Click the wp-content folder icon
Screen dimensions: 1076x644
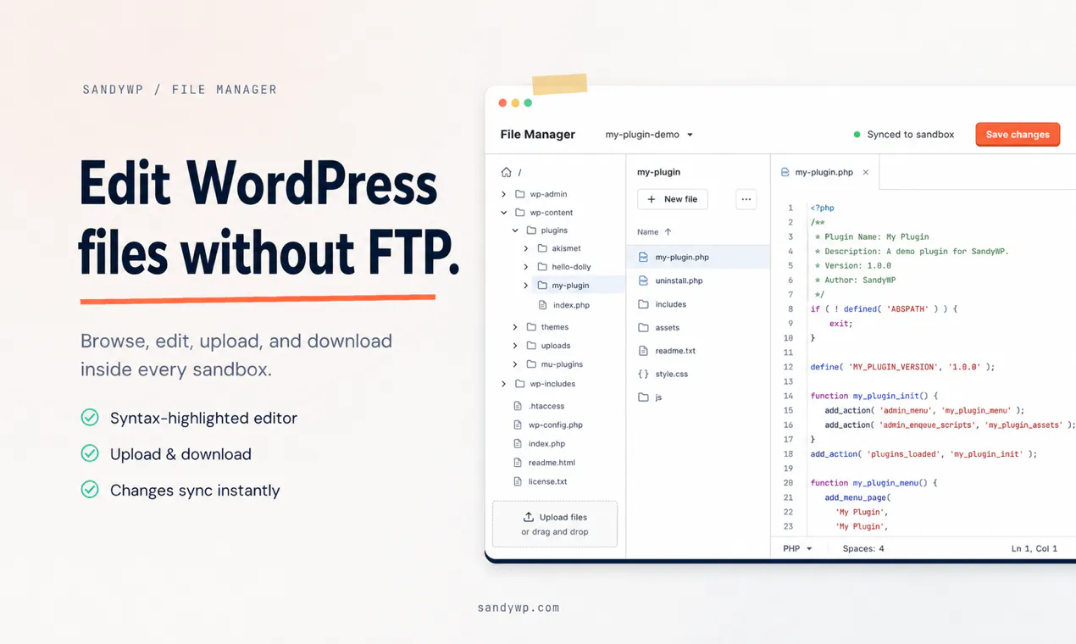520,213
